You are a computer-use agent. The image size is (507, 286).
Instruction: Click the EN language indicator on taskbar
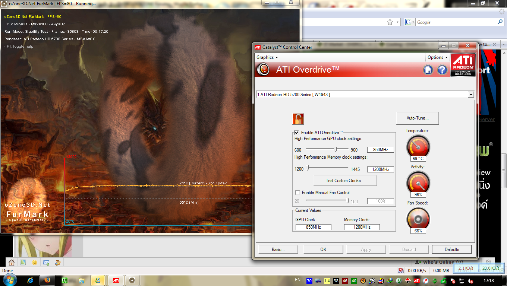(x=297, y=280)
